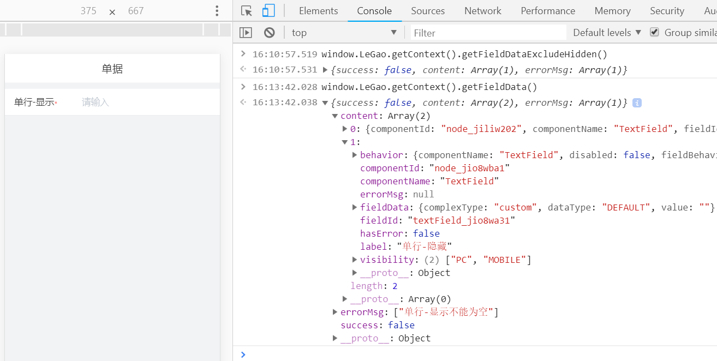Viewport: 717px width, 361px height.
Task: Click the errorMsg: null line
Action: [x=397, y=194]
